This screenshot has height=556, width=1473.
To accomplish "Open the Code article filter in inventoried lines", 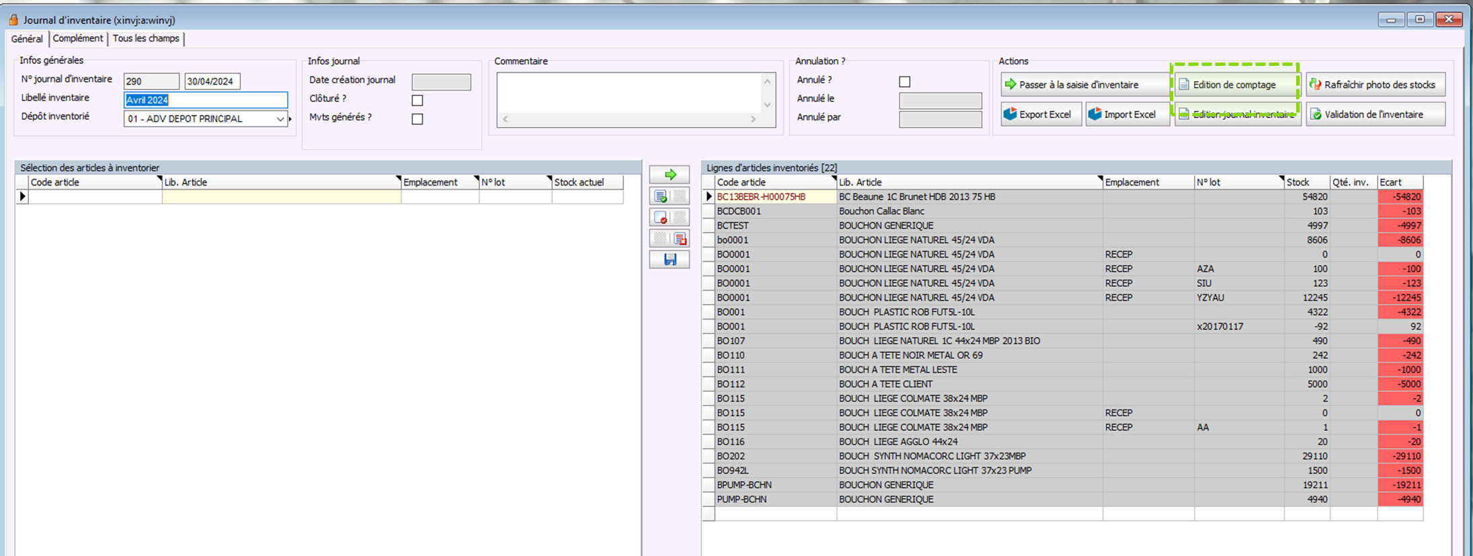I will [834, 179].
